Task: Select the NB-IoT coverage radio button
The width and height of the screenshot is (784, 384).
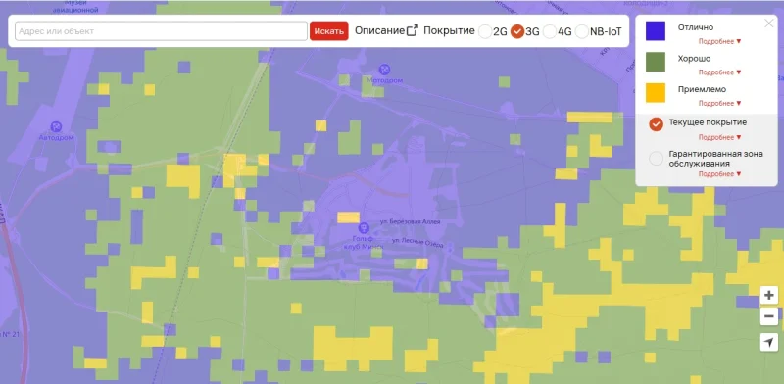Action: click(582, 31)
